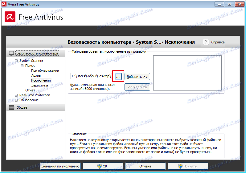Open the Общее section
This screenshot has height=173, width=246.
point(22,107)
